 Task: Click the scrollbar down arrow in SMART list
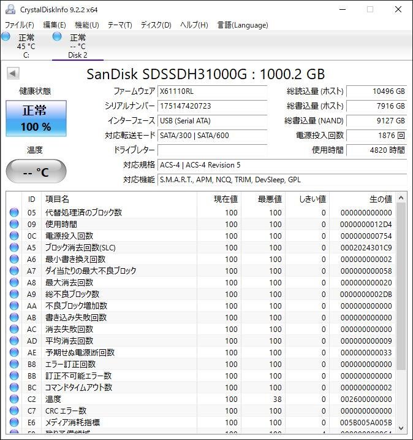click(x=401, y=428)
